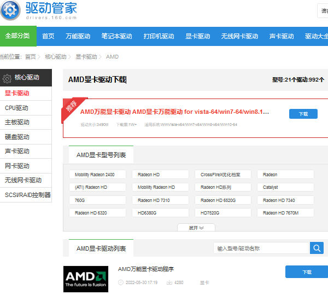Choose HD7520G model
328x295 pixels.
[223, 213]
